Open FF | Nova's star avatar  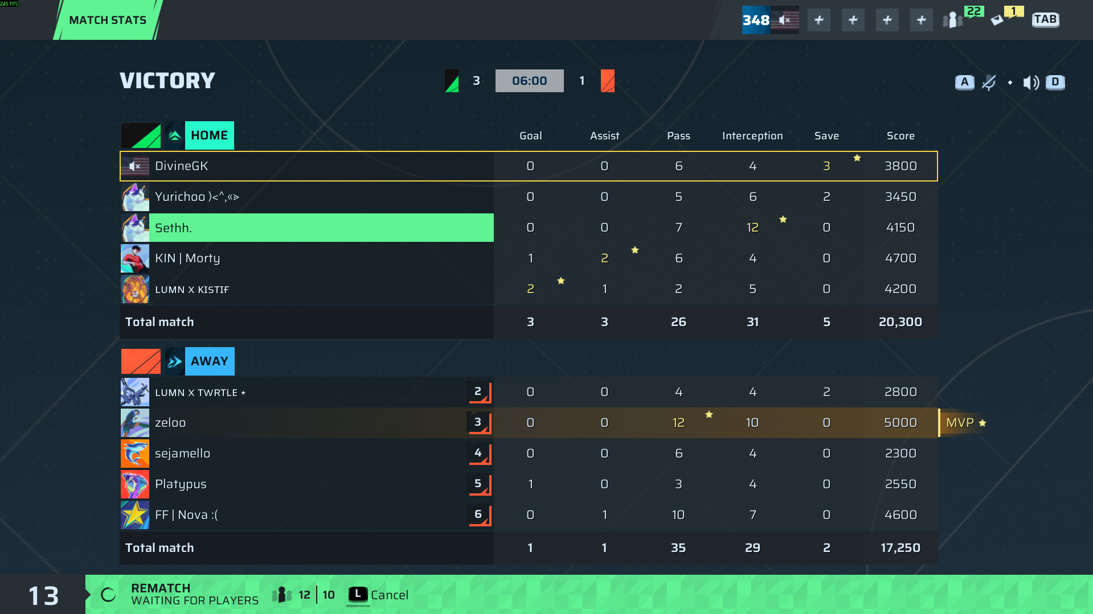(x=135, y=515)
